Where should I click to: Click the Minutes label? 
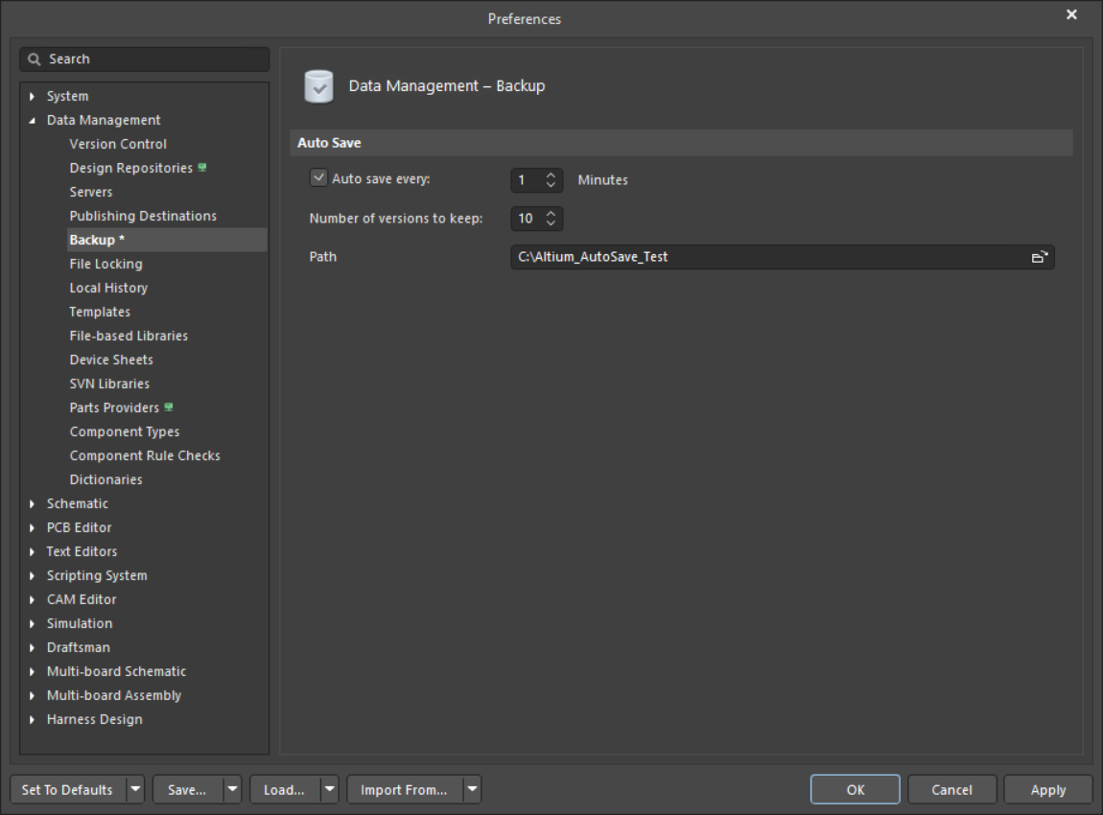tap(603, 180)
